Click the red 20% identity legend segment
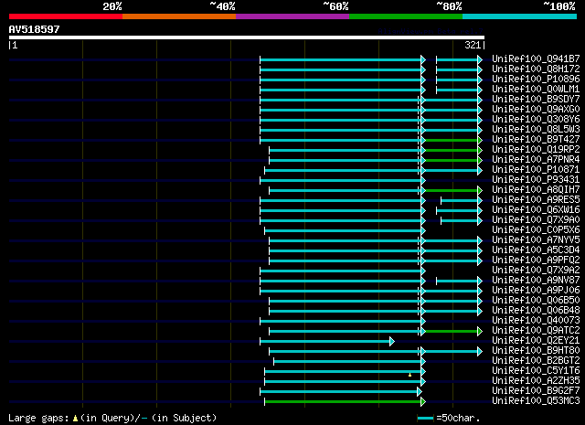 pyautogui.click(x=66, y=16)
